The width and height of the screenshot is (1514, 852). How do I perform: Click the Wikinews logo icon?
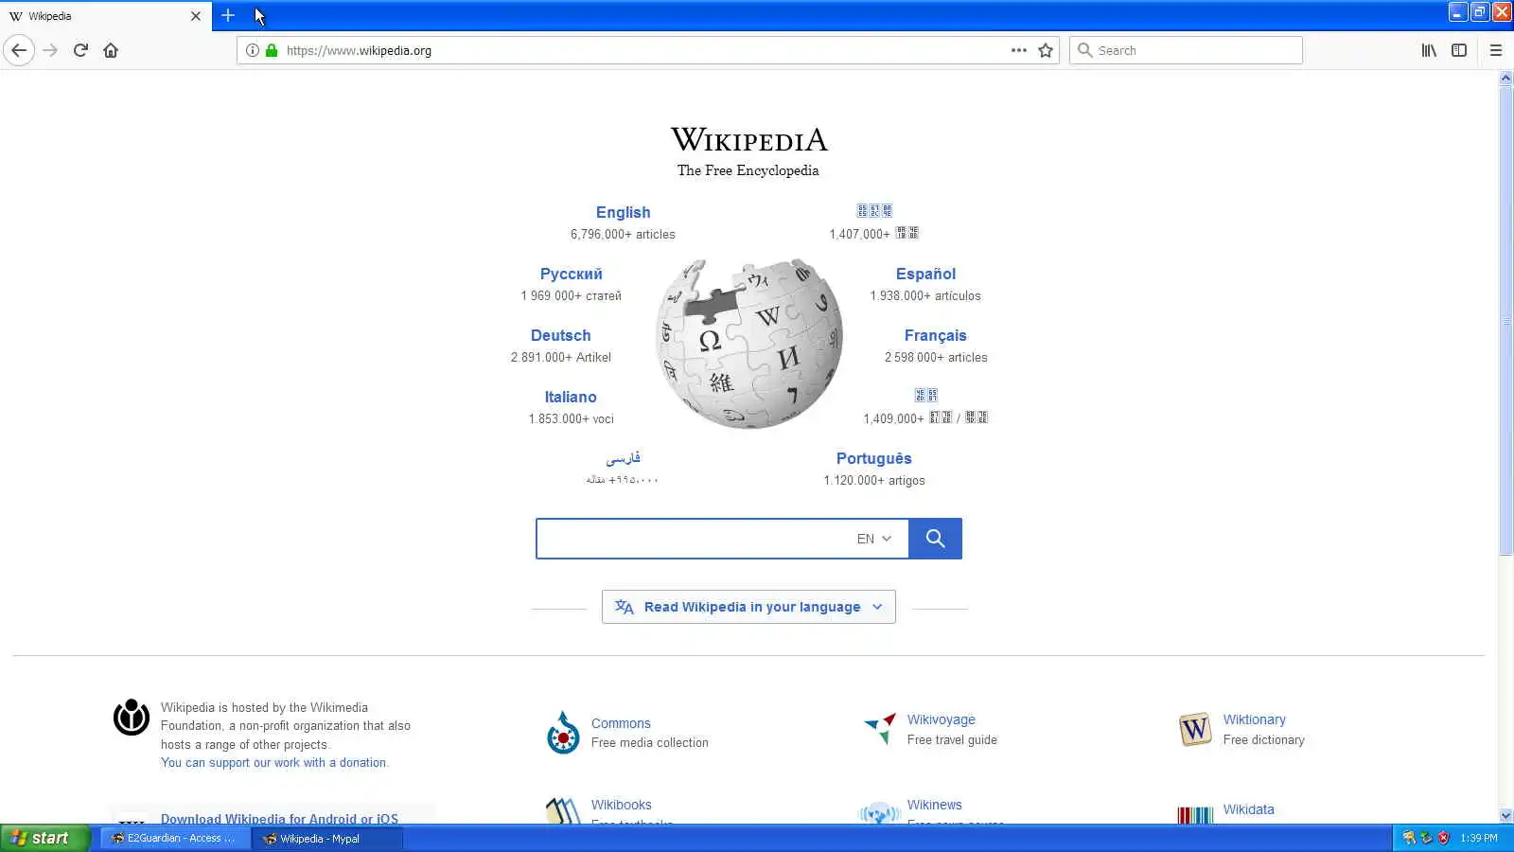click(879, 812)
